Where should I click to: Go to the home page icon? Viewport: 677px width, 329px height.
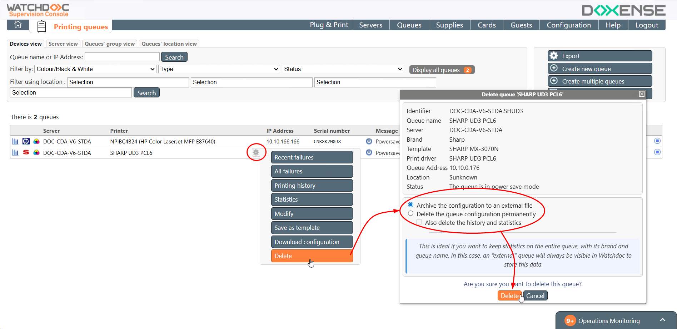(x=18, y=25)
